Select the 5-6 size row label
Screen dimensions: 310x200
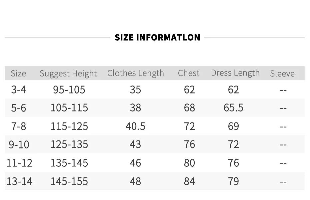click(x=19, y=108)
